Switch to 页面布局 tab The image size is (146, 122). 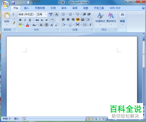pos(40,8)
